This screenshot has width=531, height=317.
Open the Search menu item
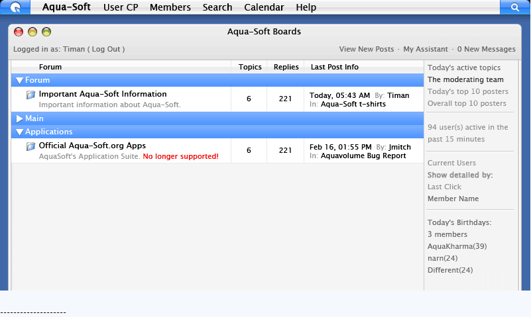(217, 7)
